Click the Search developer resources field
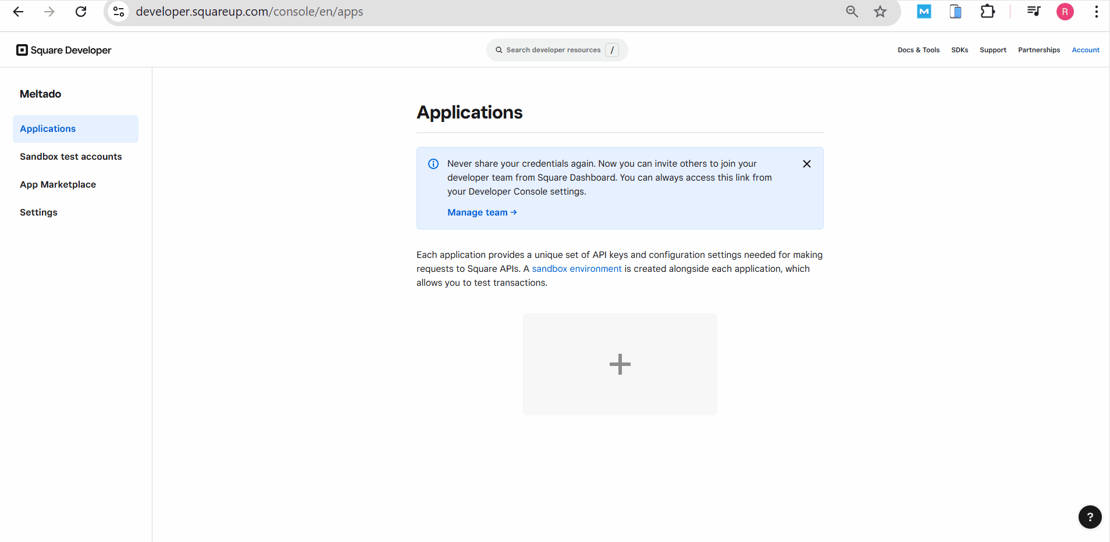The width and height of the screenshot is (1110, 542). pos(557,50)
